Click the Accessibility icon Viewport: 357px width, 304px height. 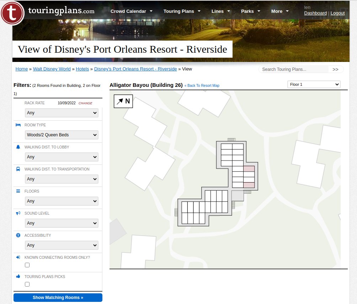tap(18, 235)
